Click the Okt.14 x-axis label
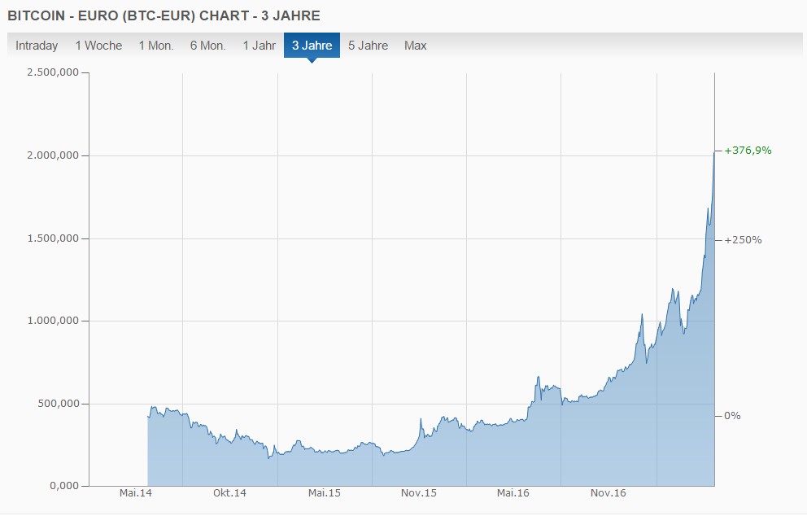 (229, 493)
